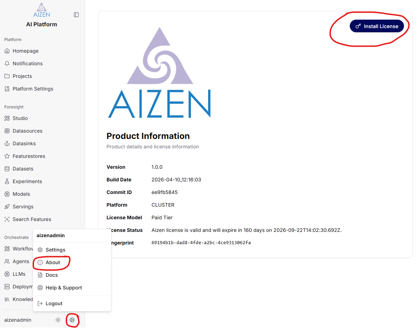Open the Datasinks anchor icon
The image size is (418, 328).
point(7,143)
